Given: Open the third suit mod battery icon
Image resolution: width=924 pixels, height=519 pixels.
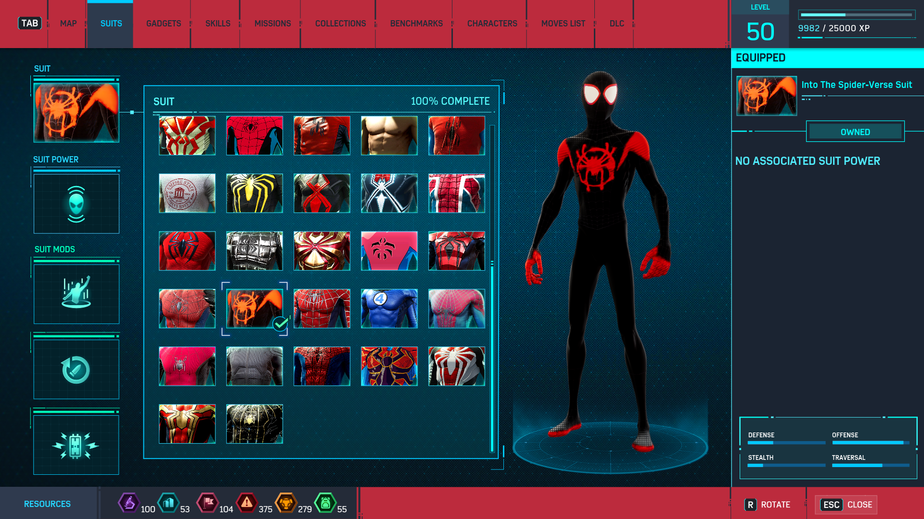Looking at the screenshot, I should pyautogui.click(x=76, y=445).
